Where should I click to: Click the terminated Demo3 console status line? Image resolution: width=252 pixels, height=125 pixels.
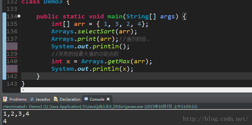coord(100,106)
